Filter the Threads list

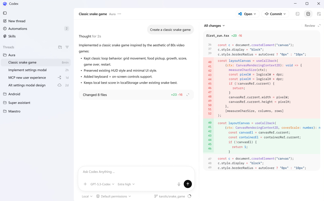click(67, 47)
